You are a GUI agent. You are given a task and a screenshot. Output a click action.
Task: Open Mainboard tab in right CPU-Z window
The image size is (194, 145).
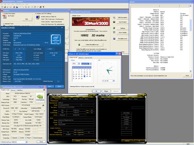(x=107, y=99)
